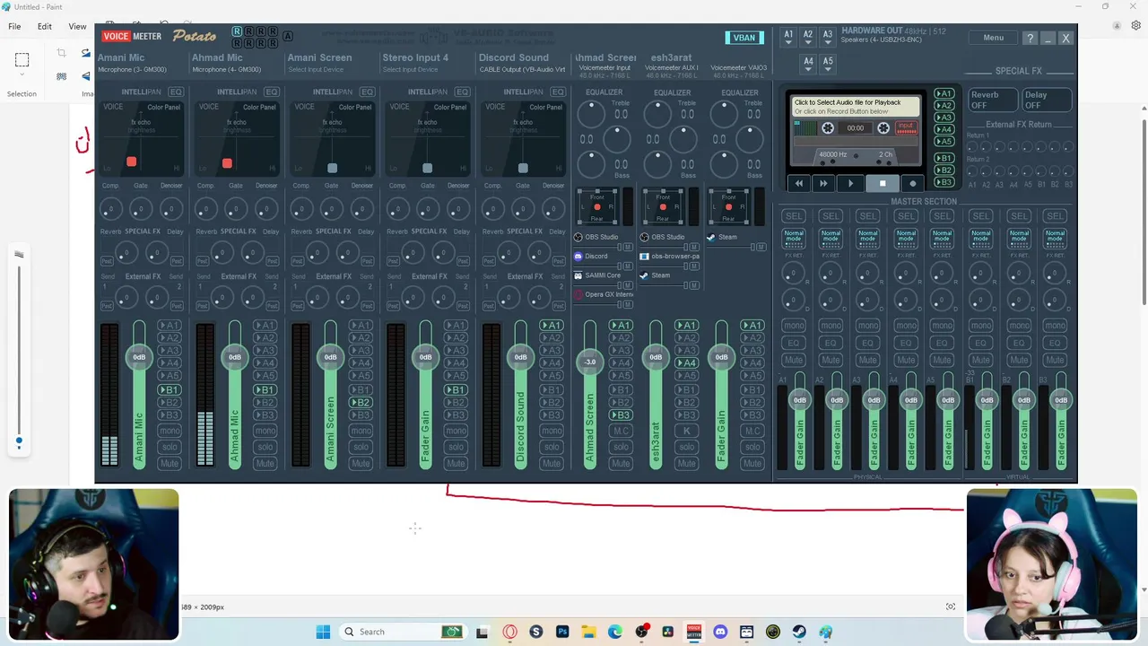The image size is (1148, 646).
Task: Click Master Section A1 bus recording toggle
Action: coord(794,216)
